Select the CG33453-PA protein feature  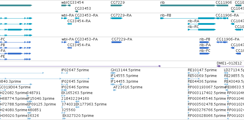[x=77, y=42]
